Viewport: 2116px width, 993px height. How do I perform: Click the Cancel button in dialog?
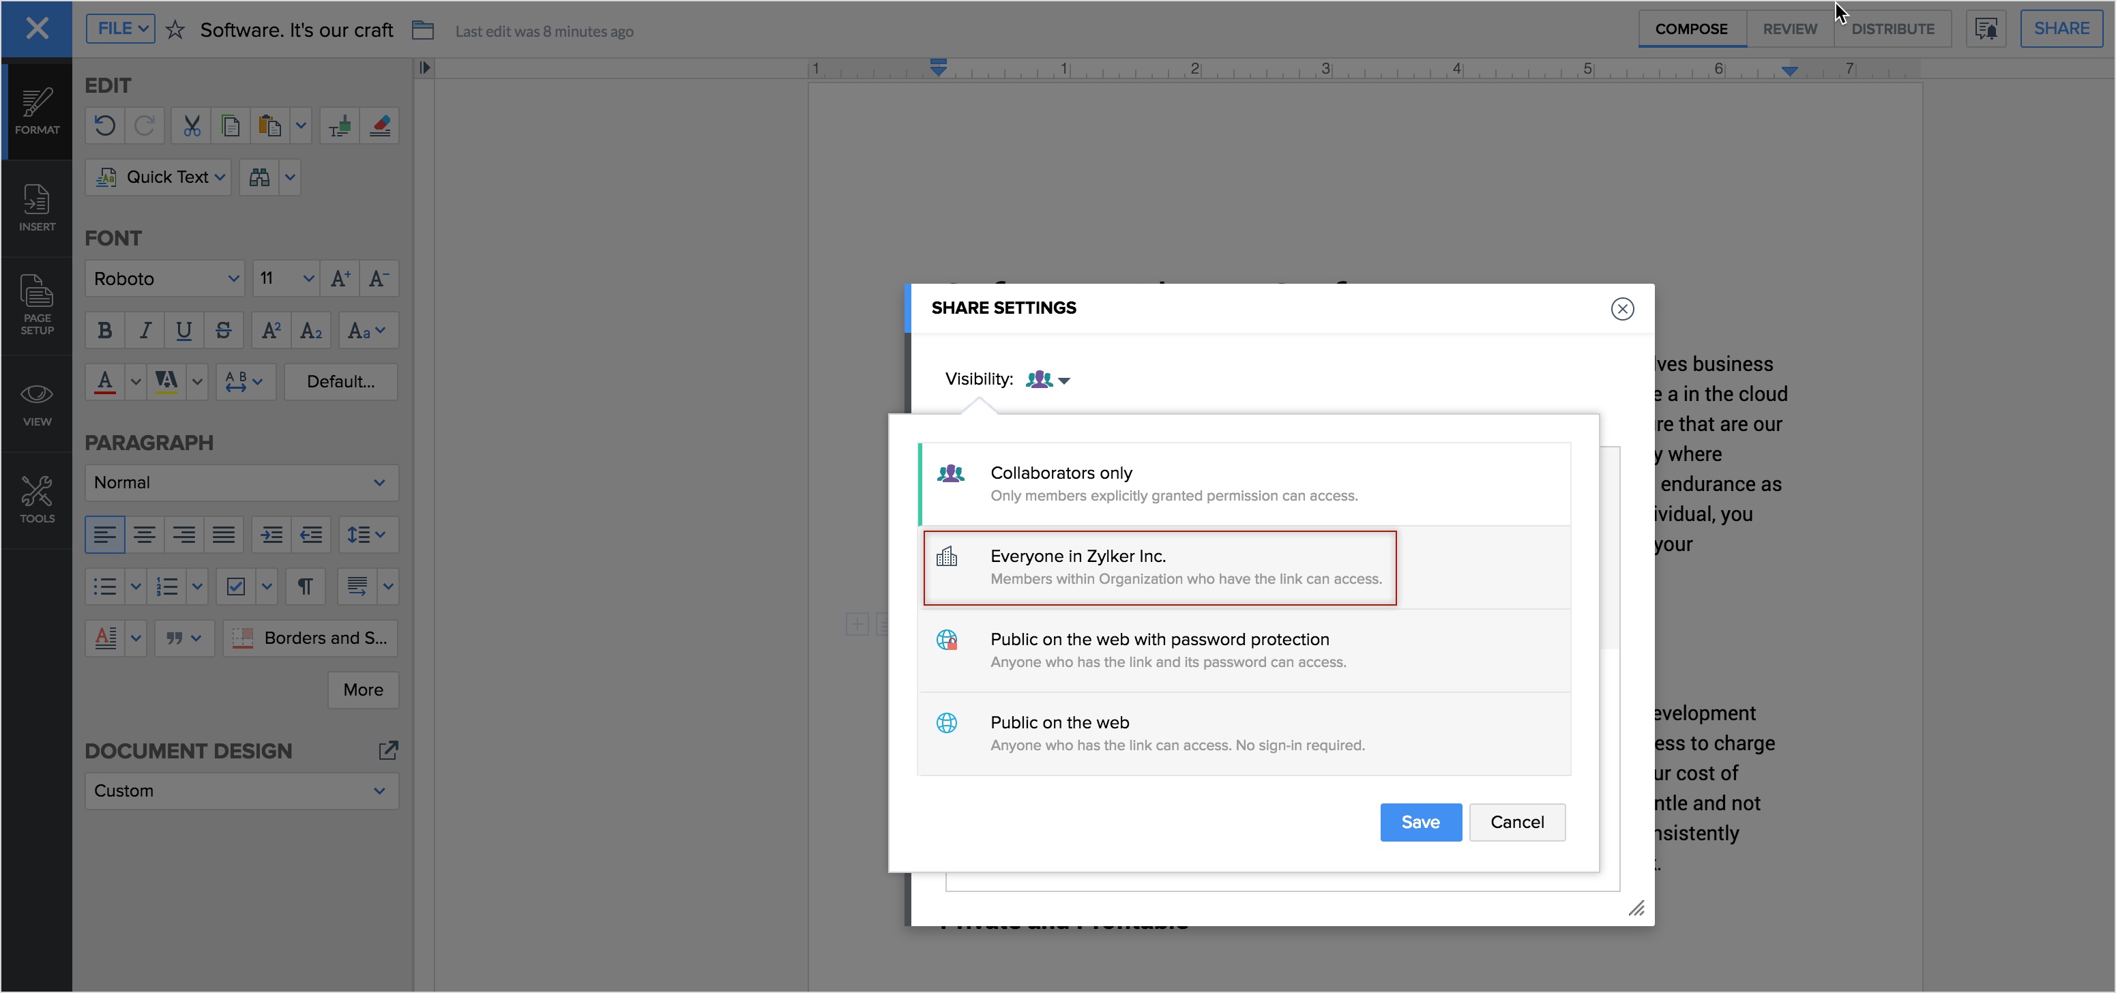click(1516, 822)
